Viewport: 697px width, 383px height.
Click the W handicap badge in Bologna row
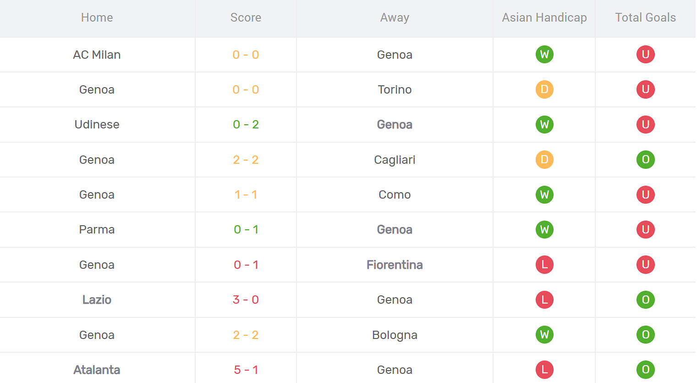point(544,335)
